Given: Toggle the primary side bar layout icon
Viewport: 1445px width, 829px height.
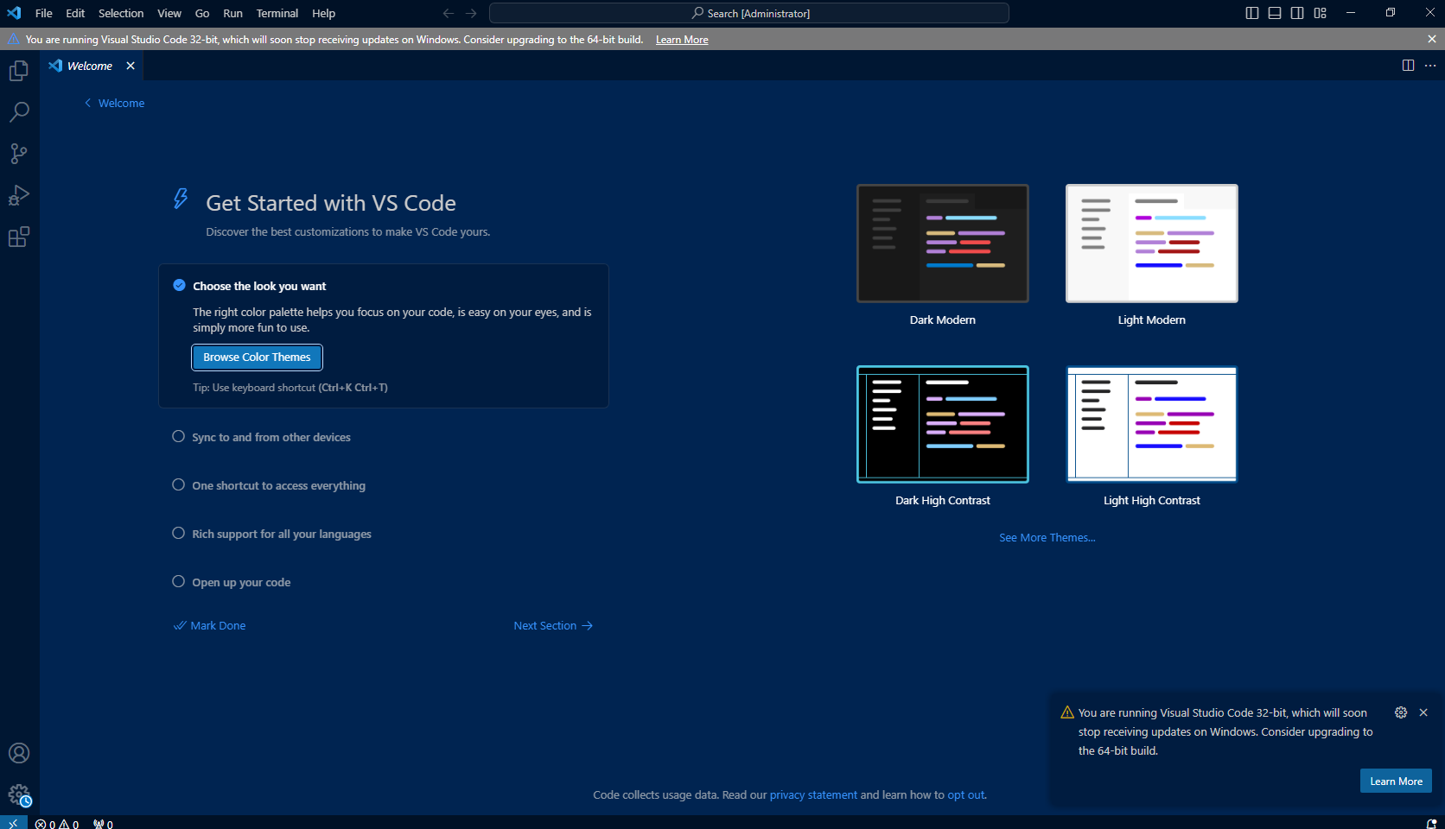Looking at the screenshot, I should [x=1252, y=13].
